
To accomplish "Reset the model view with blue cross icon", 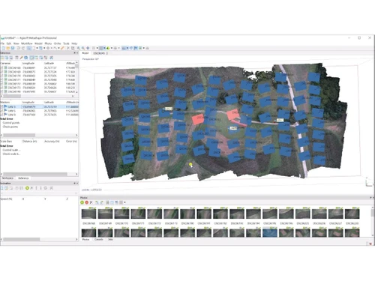I will [x=88, y=48].
